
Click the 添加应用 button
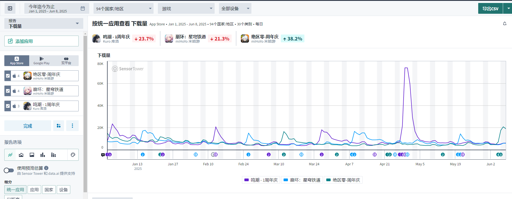click(x=41, y=41)
